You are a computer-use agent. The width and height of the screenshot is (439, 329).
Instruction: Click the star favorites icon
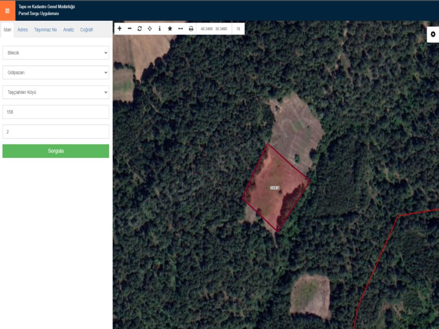tap(170, 29)
